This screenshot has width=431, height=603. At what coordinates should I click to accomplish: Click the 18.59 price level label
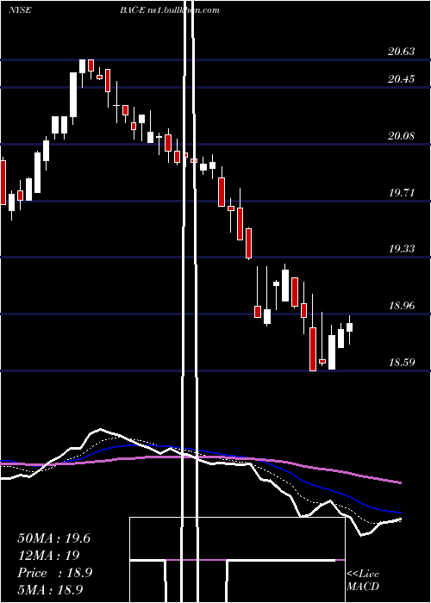(402, 362)
